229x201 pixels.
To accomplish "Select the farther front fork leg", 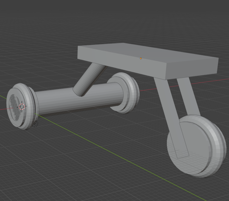I will [188, 96].
